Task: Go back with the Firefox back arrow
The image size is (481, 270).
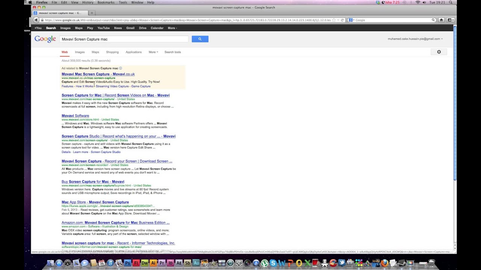Action: (36, 20)
